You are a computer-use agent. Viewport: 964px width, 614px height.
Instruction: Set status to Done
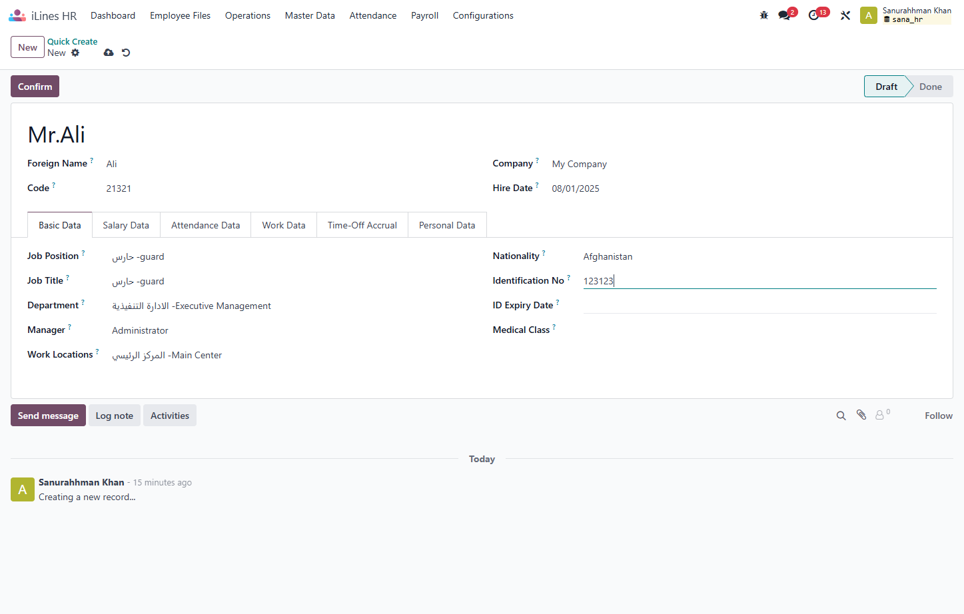930,87
